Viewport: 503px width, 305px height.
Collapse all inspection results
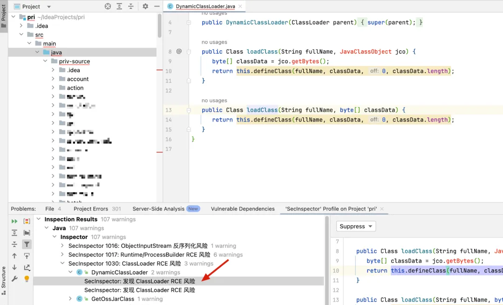point(14,244)
